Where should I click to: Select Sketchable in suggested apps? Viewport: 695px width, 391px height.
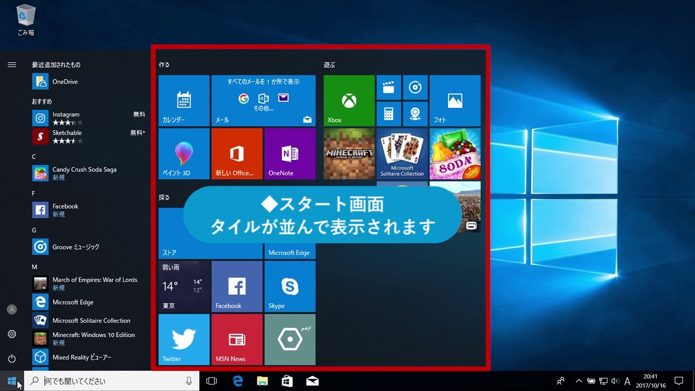(x=89, y=136)
